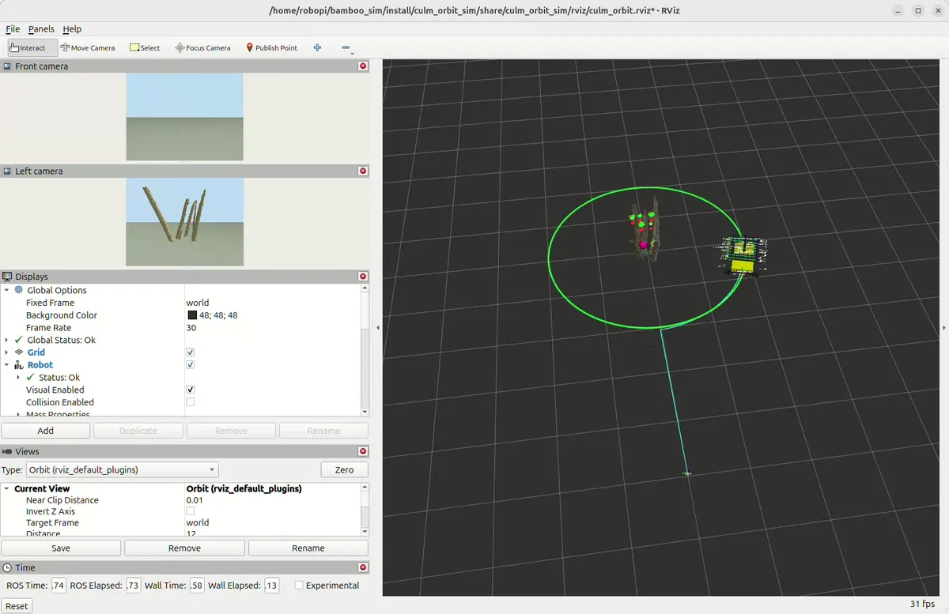Click the ROS Time field

pyautogui.click(x=59, y=586)
